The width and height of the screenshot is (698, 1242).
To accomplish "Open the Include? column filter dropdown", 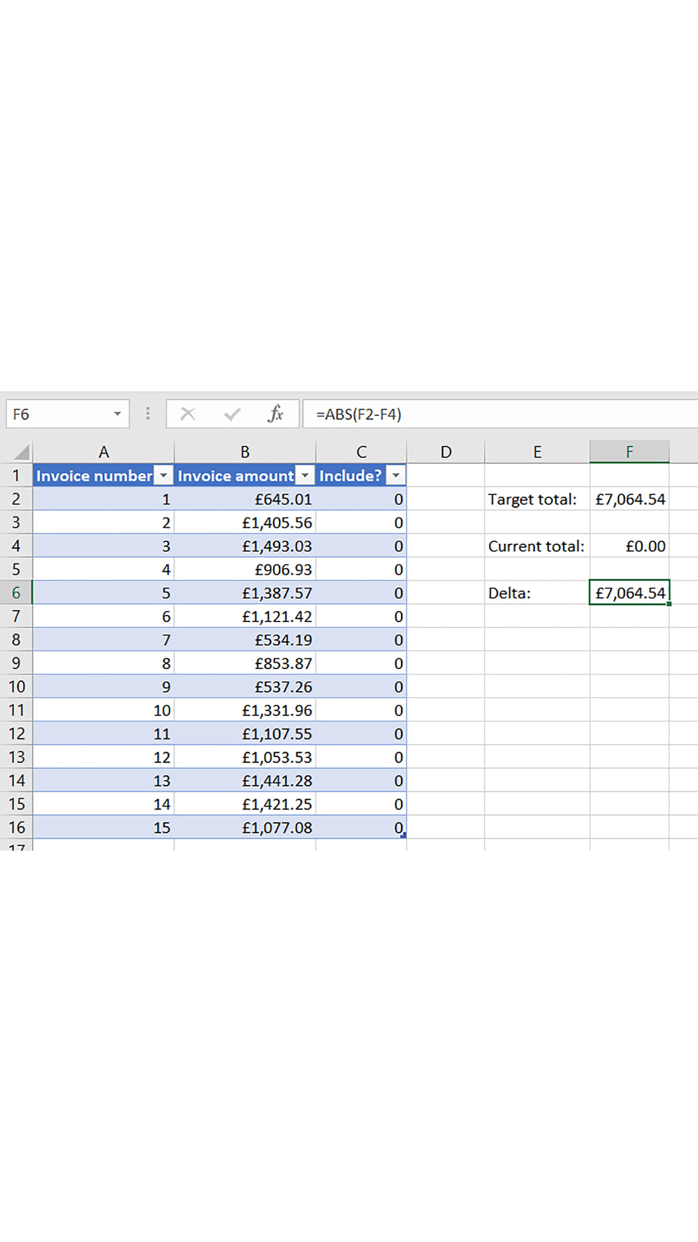I will (x=396, y=476).
